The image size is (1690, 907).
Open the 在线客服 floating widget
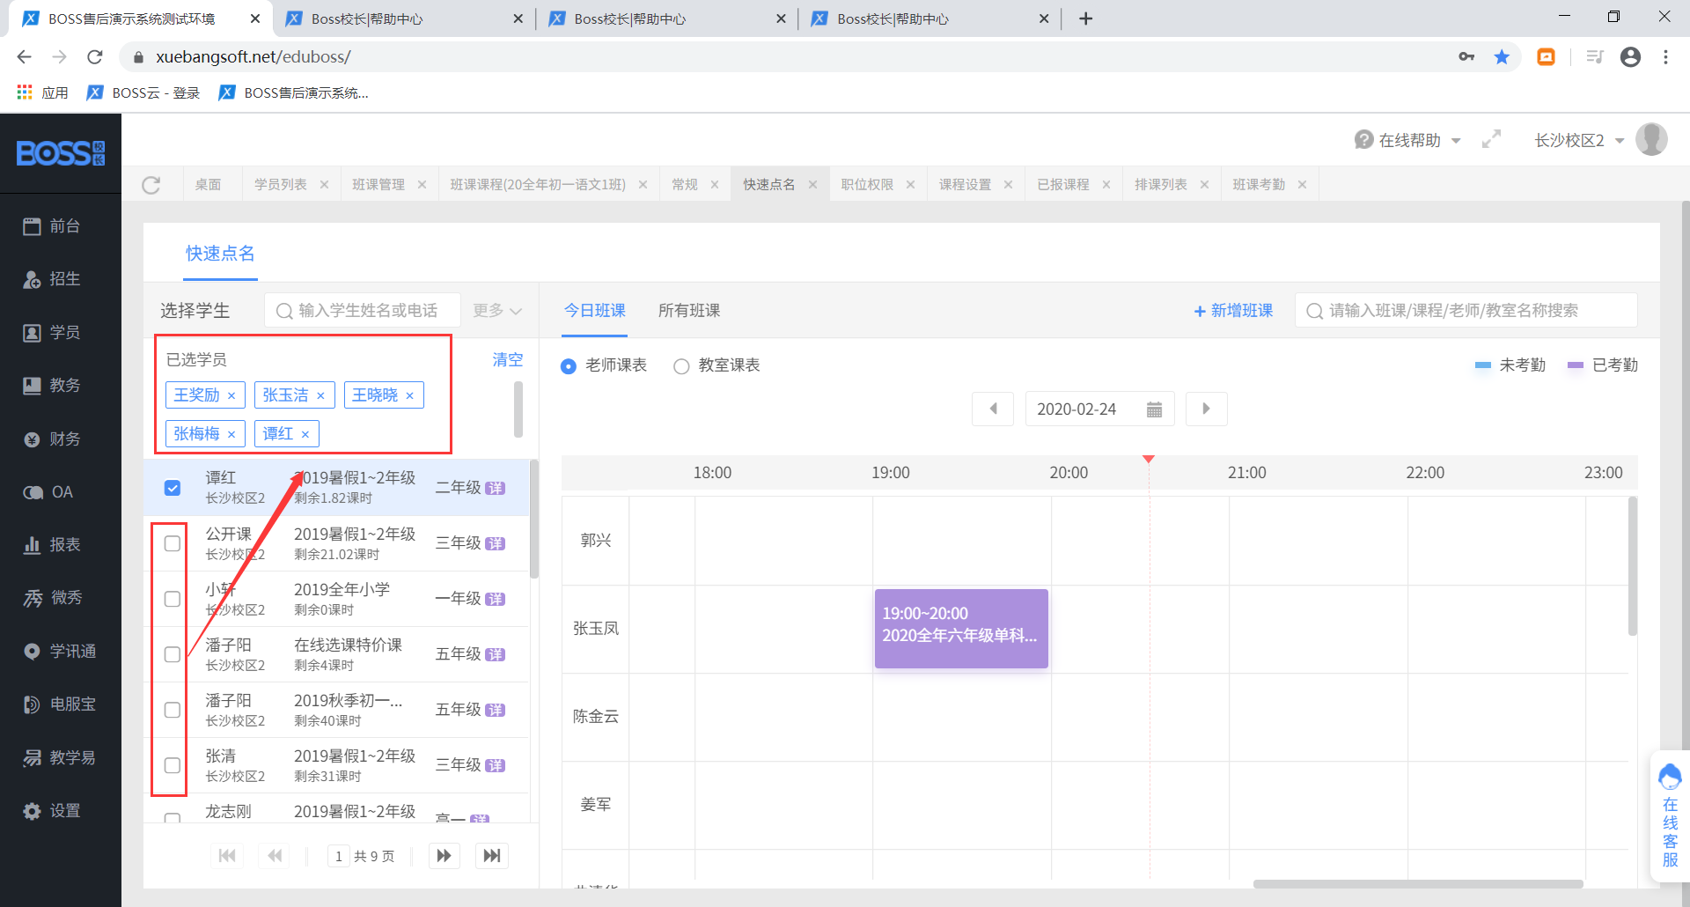point(1670,816)
